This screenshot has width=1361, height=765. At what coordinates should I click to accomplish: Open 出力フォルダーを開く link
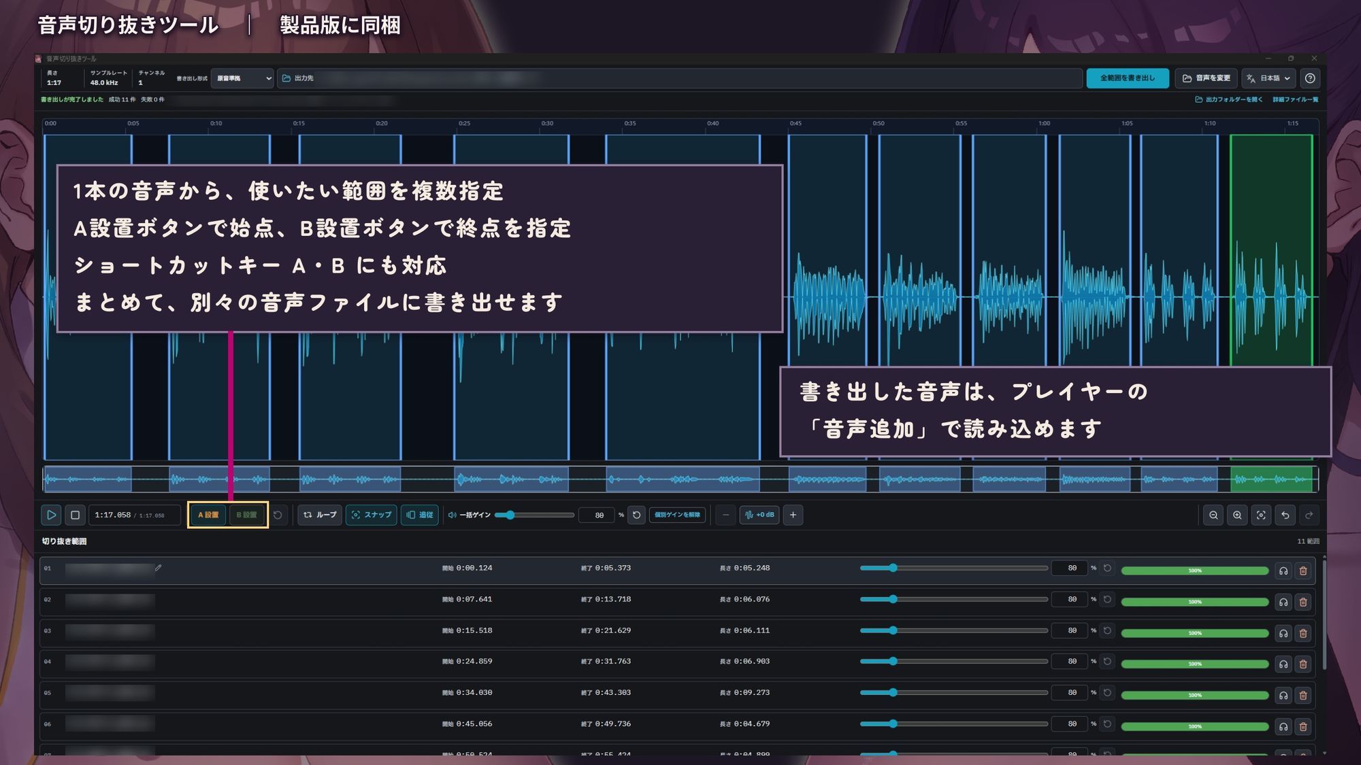tap(1229, 99)
